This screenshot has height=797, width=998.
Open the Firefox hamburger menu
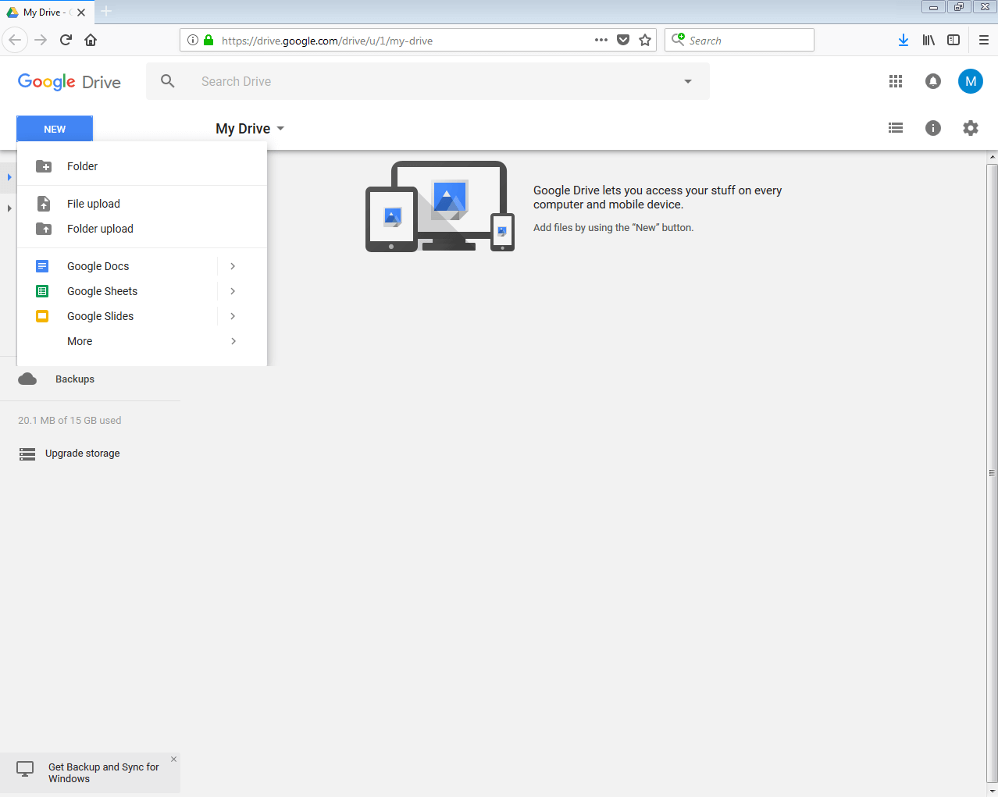(984, 40)
